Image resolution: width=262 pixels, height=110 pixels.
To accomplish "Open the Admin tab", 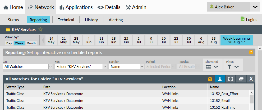I will (136, 7).
